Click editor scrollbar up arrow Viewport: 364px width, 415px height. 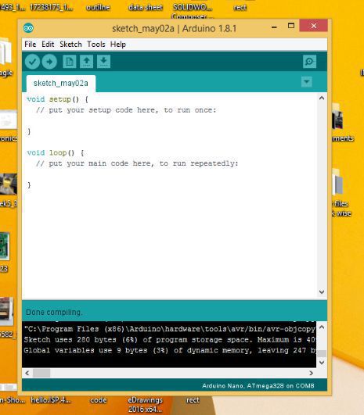pos(322,98)
